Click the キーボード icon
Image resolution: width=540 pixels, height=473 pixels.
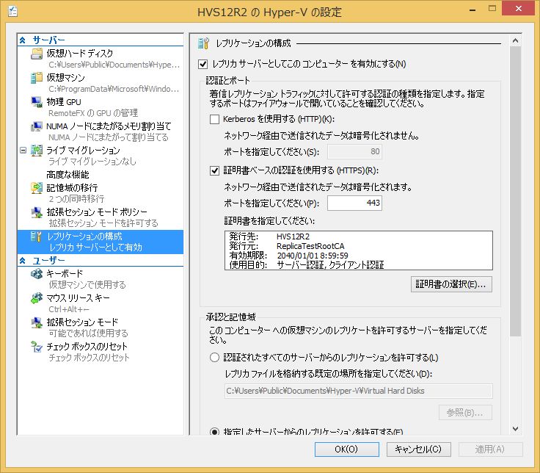click(37, 274)
